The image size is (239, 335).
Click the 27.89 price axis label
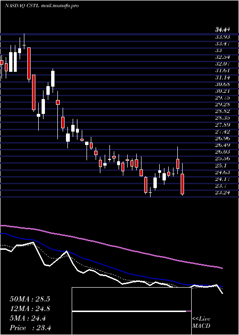pos(222,125)
